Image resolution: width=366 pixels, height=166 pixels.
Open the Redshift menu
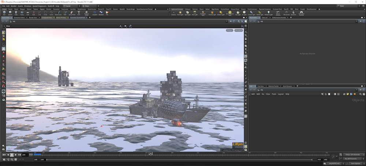pyautogui.click(x=51, y=6)
